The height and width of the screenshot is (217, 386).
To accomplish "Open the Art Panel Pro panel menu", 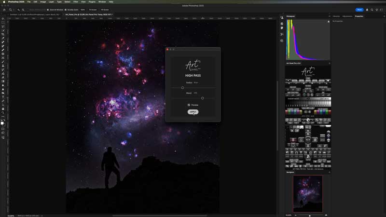I will pyautogui.click(x=330, y=63).
